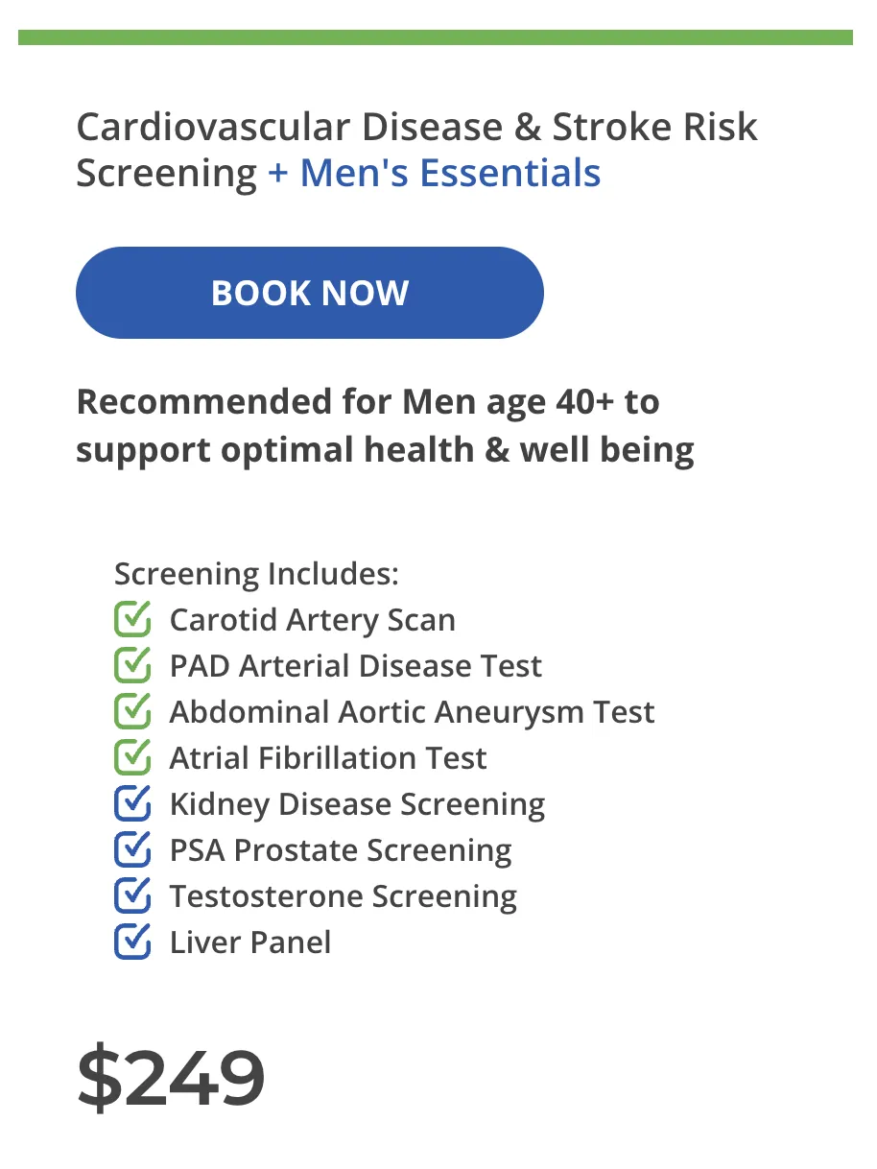877x1169 pixels.
Task: Click the blue check icon beside PSA Prostate Screening
Action: pyautogui.click(x=132, y=849)
